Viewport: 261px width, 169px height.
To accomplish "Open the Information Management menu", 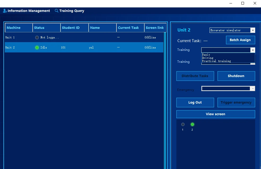I will [x=27, y=11].
